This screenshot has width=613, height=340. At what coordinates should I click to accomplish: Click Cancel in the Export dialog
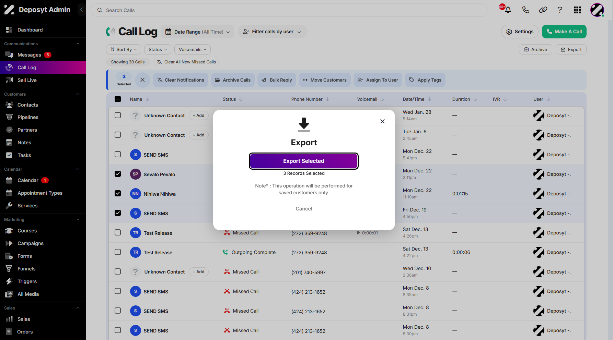pyautogui.click(x=304, y=209)
